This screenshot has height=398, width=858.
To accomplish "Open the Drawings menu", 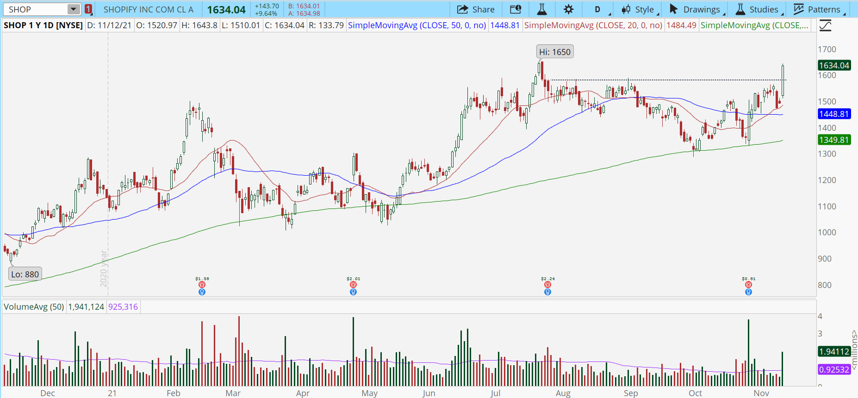I will point(696,9).
